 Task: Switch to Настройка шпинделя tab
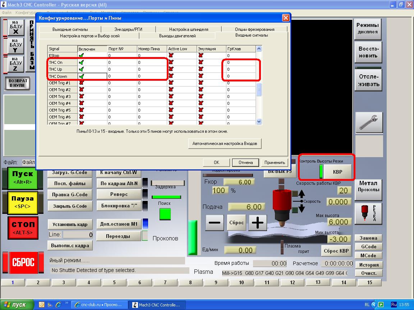(x=189, y=29)
